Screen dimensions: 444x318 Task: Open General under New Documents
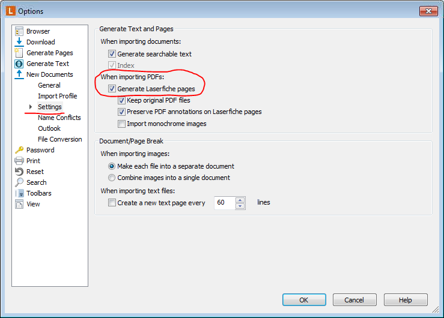pos(49,85)
